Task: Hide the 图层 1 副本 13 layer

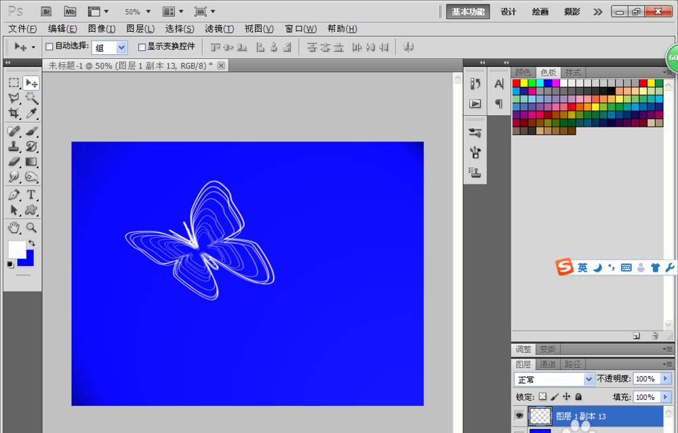Action: coord(519,415)
